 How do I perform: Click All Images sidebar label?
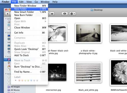pyautogui.click(x=15, y=87)
